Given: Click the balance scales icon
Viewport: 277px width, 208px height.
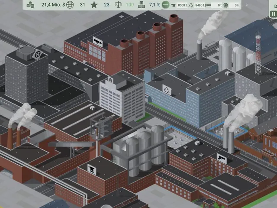Looking at the screenshot, I should click(118, 5).
